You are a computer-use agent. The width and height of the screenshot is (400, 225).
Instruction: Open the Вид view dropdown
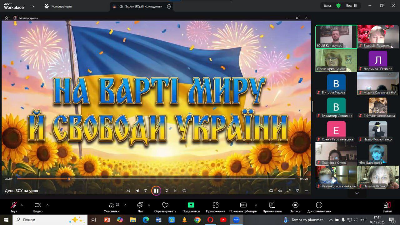tap(352, 6)
